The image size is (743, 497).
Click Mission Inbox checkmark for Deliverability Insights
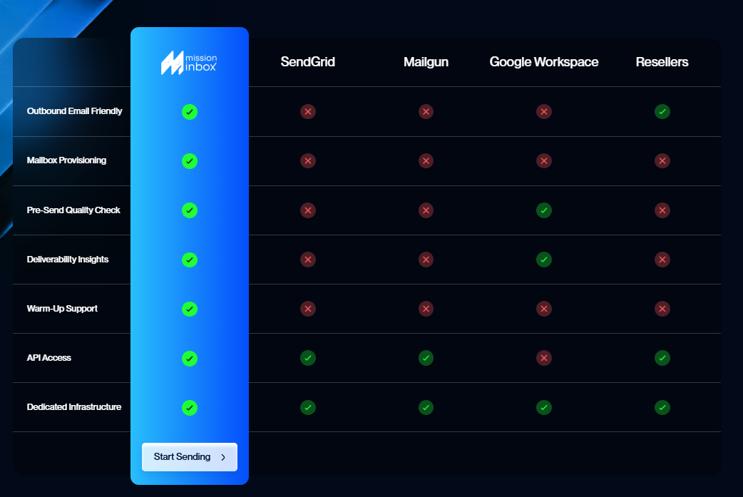tap(190, 260)
